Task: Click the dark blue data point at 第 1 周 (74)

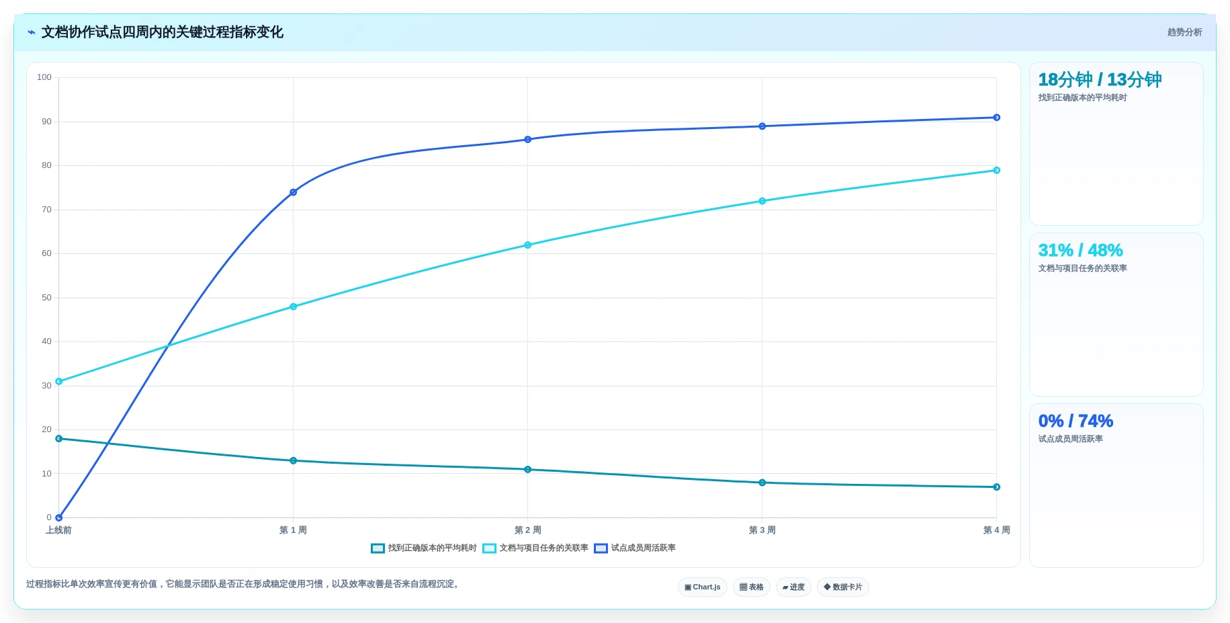Action: (293, 192)
